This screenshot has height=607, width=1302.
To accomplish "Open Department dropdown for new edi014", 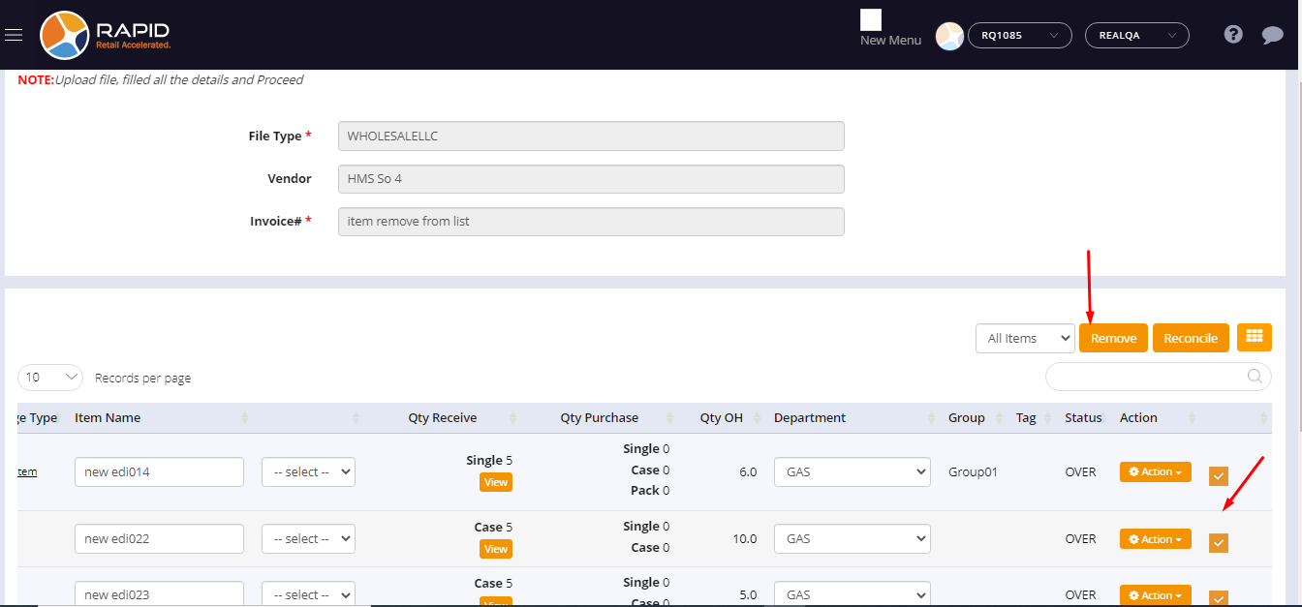I will [x=852, y=472].
